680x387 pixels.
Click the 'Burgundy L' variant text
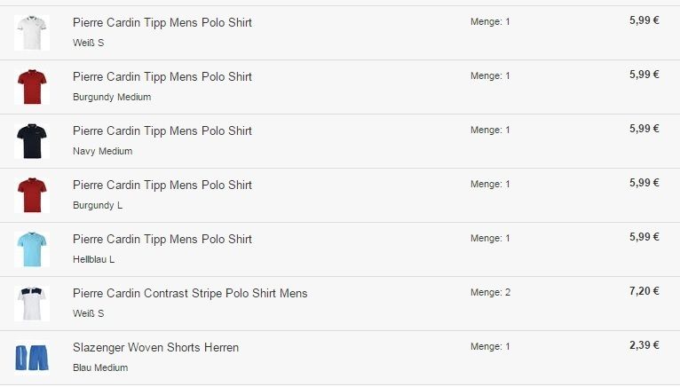tap(98, 205)
